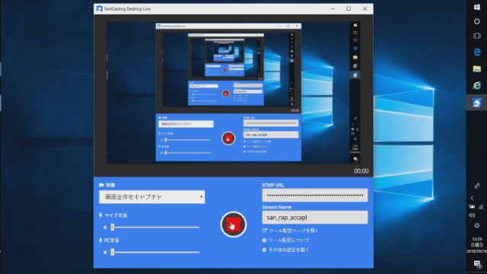The width and height of the screenshot is (487, 274).
Task: Open Task View on the taskbar
Action: (x=477, y=36)
